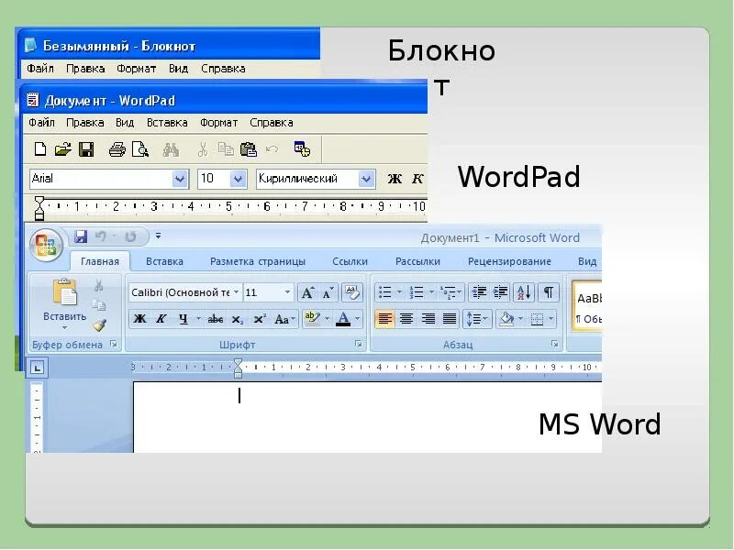Open Файл menu in Блокнот window
This screenshot has width=734, height=550.
coord(39,69)
